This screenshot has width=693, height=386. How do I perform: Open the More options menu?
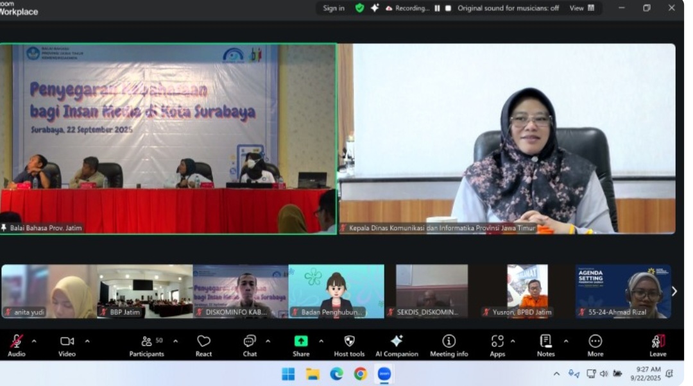coord(595,346)
